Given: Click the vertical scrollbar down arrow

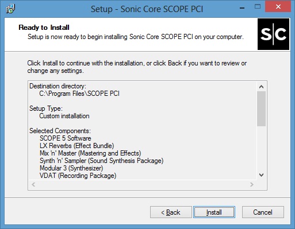Looking at the screenshot, I should point(261,175).
